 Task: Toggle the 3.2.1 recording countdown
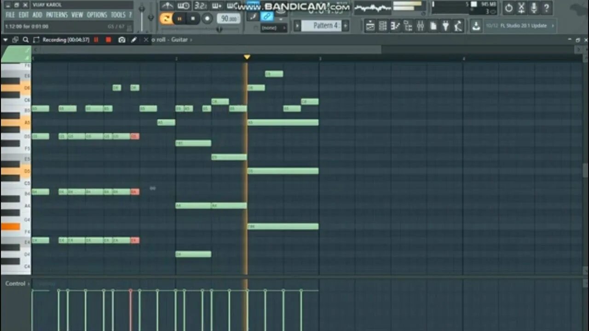200,6
